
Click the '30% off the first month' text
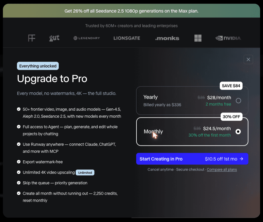pyautogui.click(x=210, y=135)
